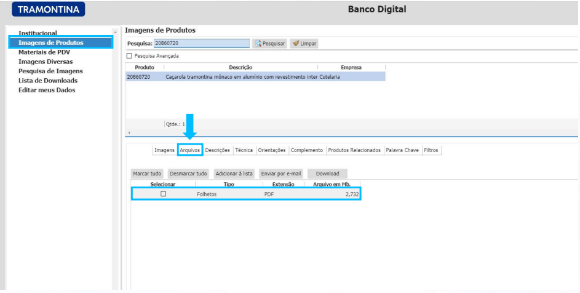Click the 2,732 file size value
The image size is (580, 293).
352,194
